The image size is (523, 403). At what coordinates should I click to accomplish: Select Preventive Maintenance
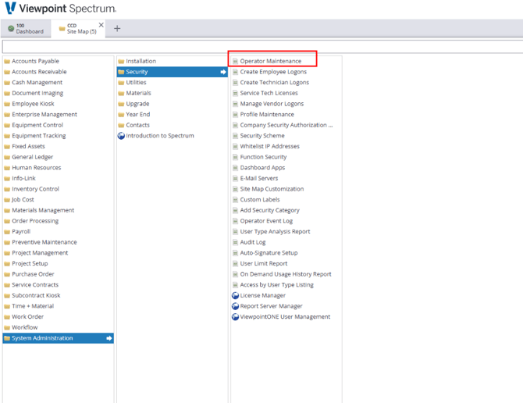[44, 242]
